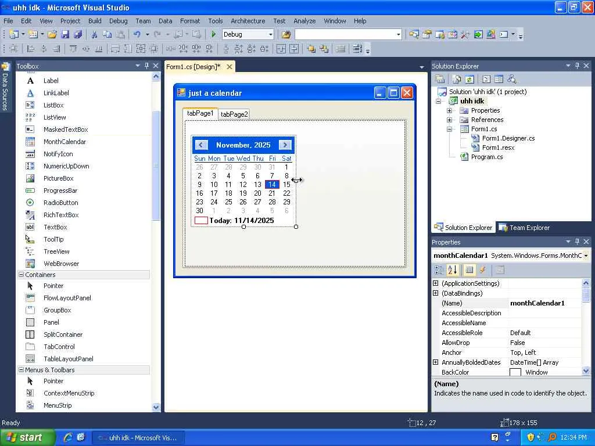The height and width of the screenshot is (446, 595).
Task: Select PictureBox in the Toolbox
Action: coord(59,178)
